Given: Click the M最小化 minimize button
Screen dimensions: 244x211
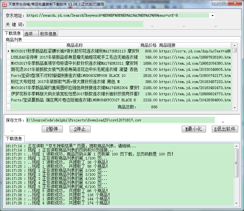Looking at the screenshot, I should pyautogui.click(x=194, y=129).
